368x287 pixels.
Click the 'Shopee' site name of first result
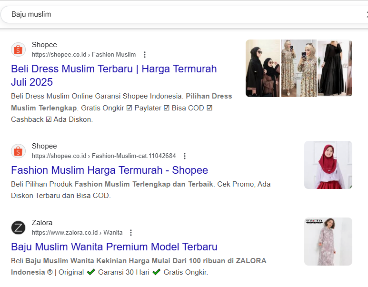tap(44, 45)
